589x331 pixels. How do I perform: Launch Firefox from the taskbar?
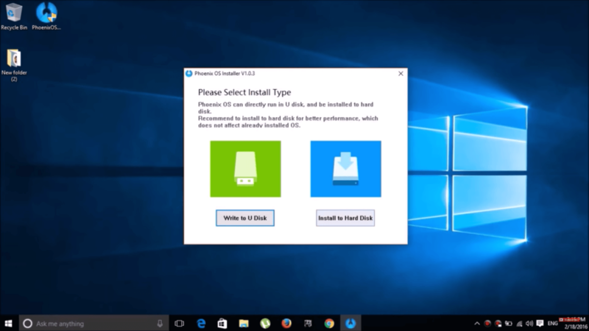point(286,324)
